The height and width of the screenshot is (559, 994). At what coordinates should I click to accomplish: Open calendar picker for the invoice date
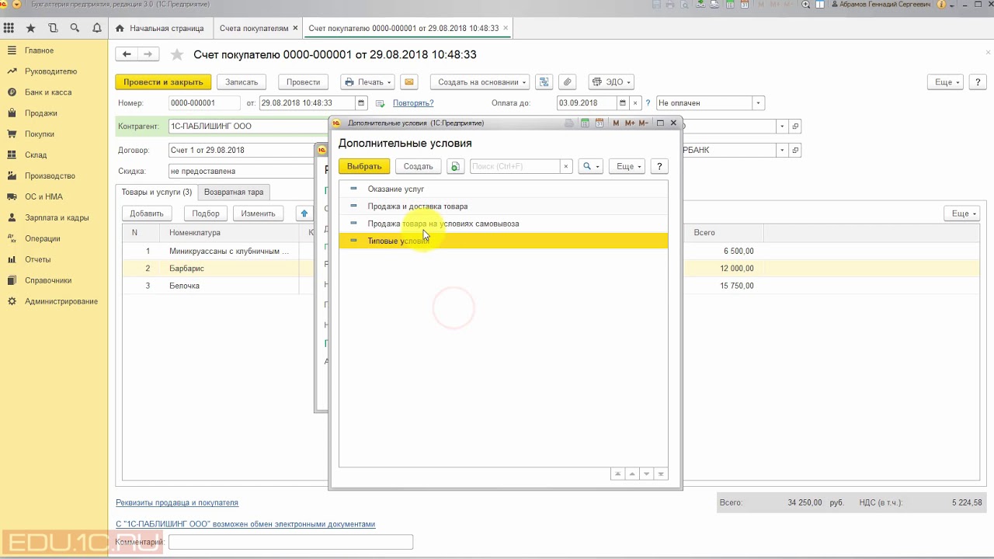click(x=361, y=102)
